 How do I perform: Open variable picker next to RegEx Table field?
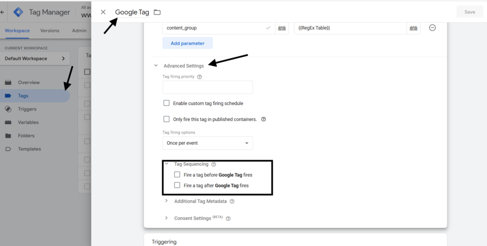[413, 28]
